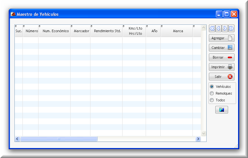Viewport: 248px width, 158px height.
Task: Click the Agregar button
Action: [222, 38]
